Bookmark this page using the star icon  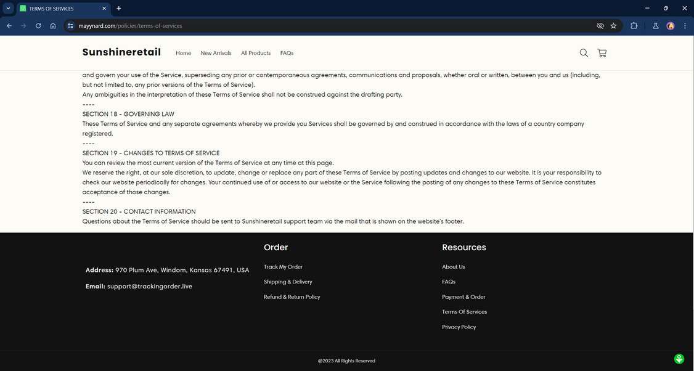click(613, 25)
